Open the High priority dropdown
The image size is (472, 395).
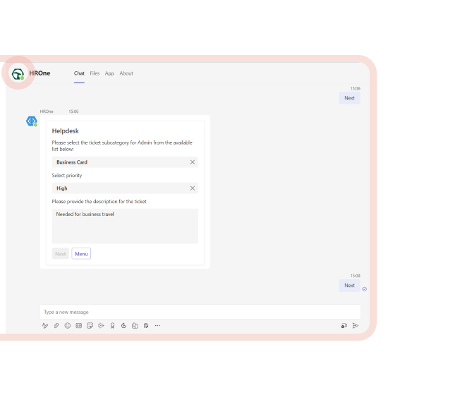[x=116, y=188]
